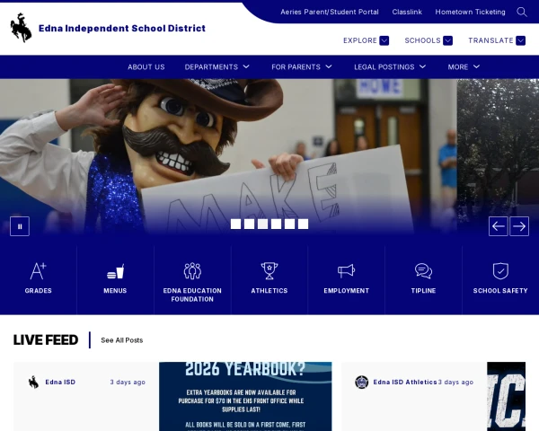Screen dimensions: 539x431
Task: Open the Tipline chat bubbles icon
Action: [423, 271]
